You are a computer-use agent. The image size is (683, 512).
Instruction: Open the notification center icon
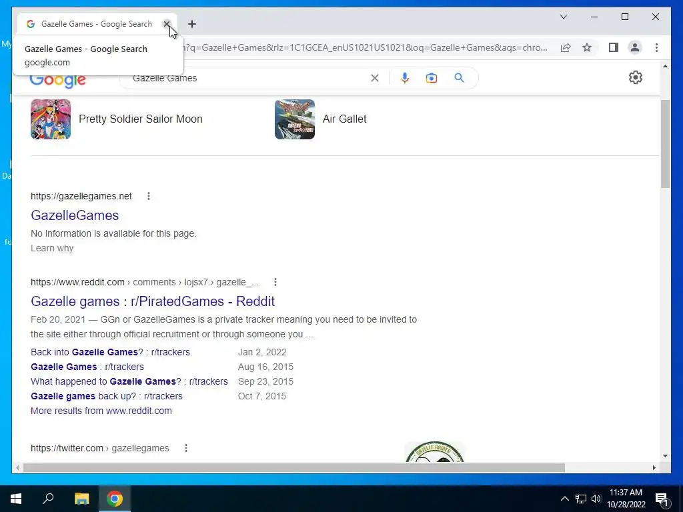point(662,499)
